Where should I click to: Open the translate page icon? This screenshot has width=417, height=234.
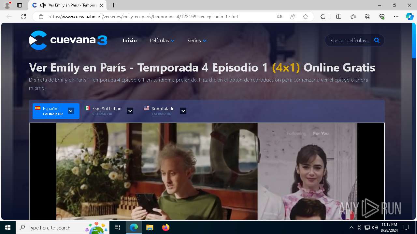pos(280,17)
